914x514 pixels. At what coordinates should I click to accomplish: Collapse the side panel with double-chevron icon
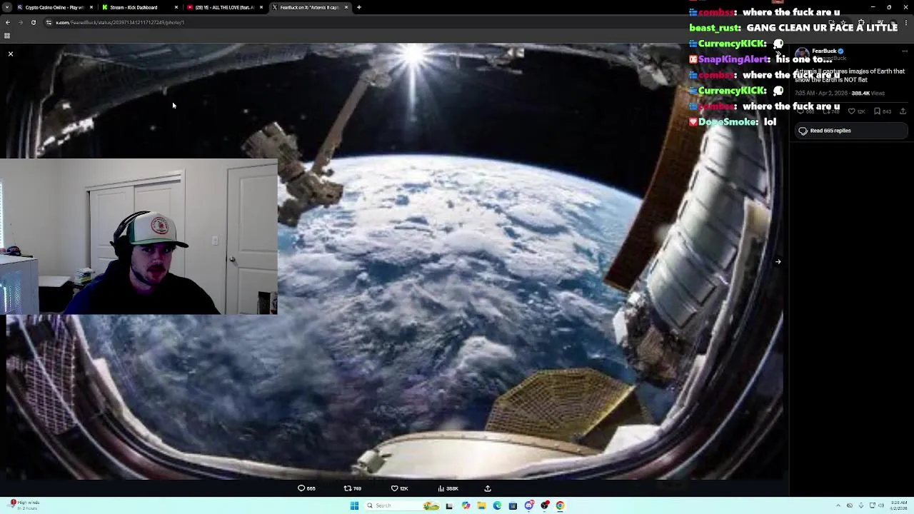coord(779,53)
